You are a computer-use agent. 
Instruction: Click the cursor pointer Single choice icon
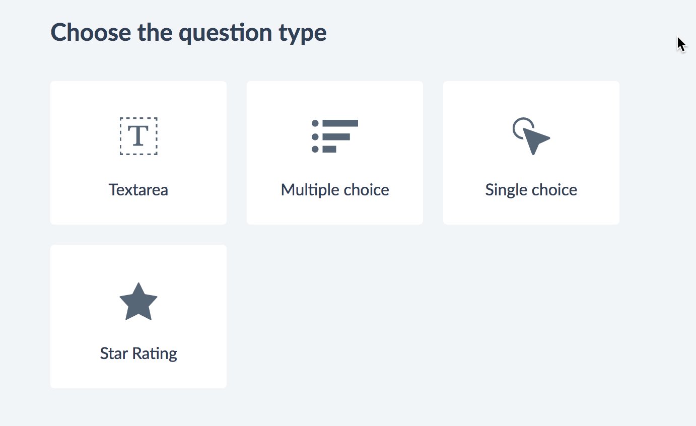pos(531,136)
